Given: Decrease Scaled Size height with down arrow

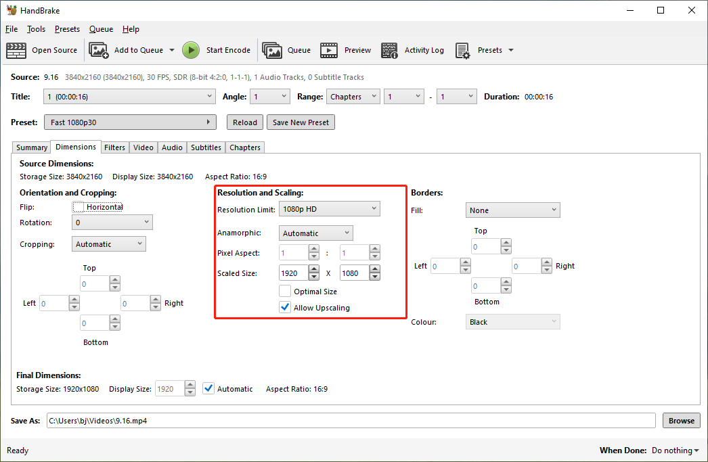Looking at the screenshot, I should (x=375, y=277).
